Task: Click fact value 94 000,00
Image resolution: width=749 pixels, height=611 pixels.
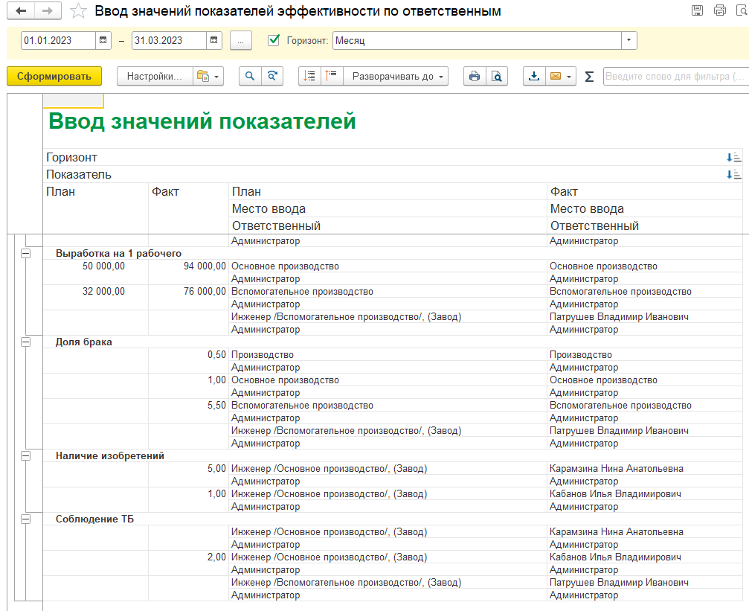Action: pyautogui.click(x=205, y=266)
